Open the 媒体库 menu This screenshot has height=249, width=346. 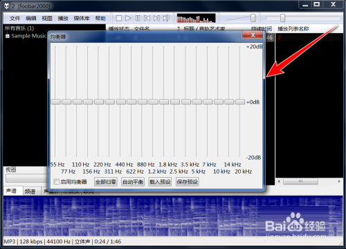pyautogui.click(x=82, y=19)
